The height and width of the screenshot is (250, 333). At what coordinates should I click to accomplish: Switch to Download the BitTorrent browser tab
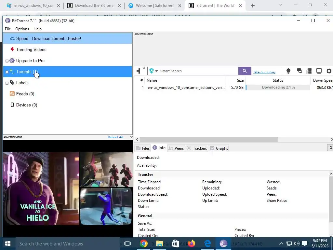pos(95,6)
